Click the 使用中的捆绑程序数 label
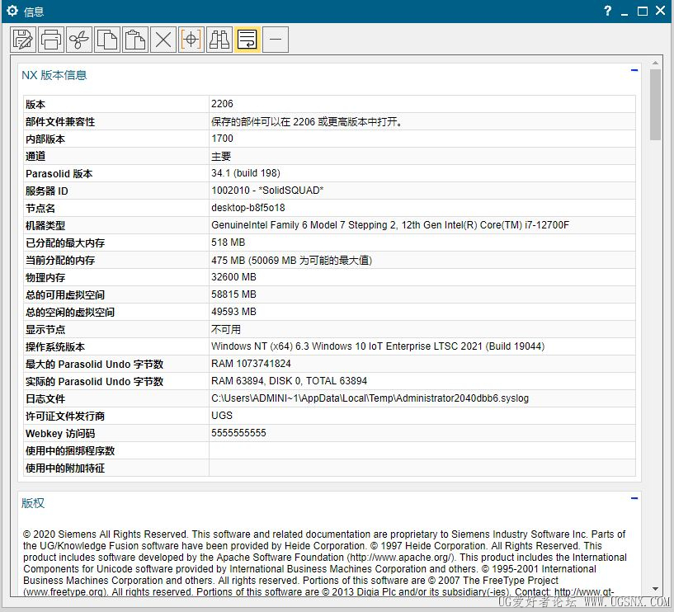This screenshot has width=674, height=612. point(70,451)
